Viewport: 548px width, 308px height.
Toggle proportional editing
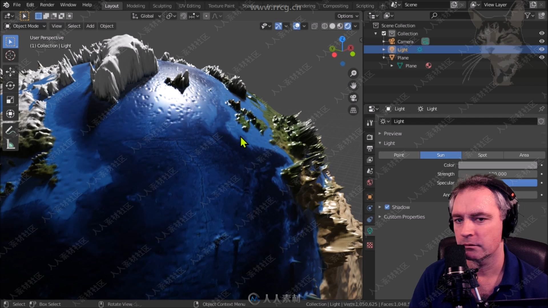pos(206,16)
